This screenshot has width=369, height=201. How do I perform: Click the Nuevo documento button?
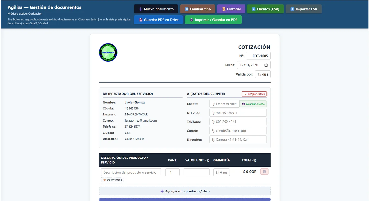[x=156, y=9]
